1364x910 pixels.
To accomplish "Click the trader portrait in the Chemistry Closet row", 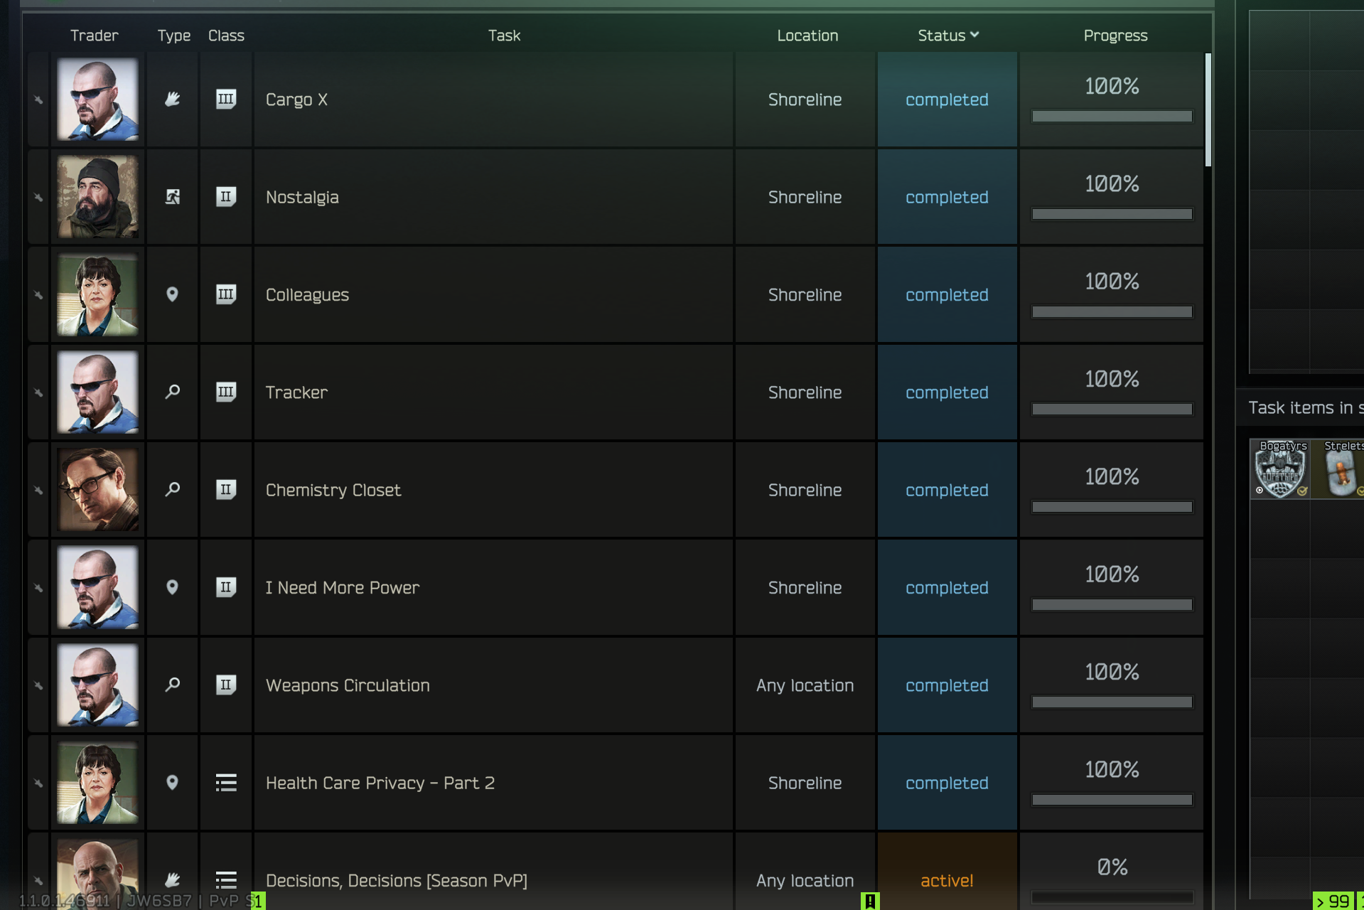I will (x=97, y=490).
